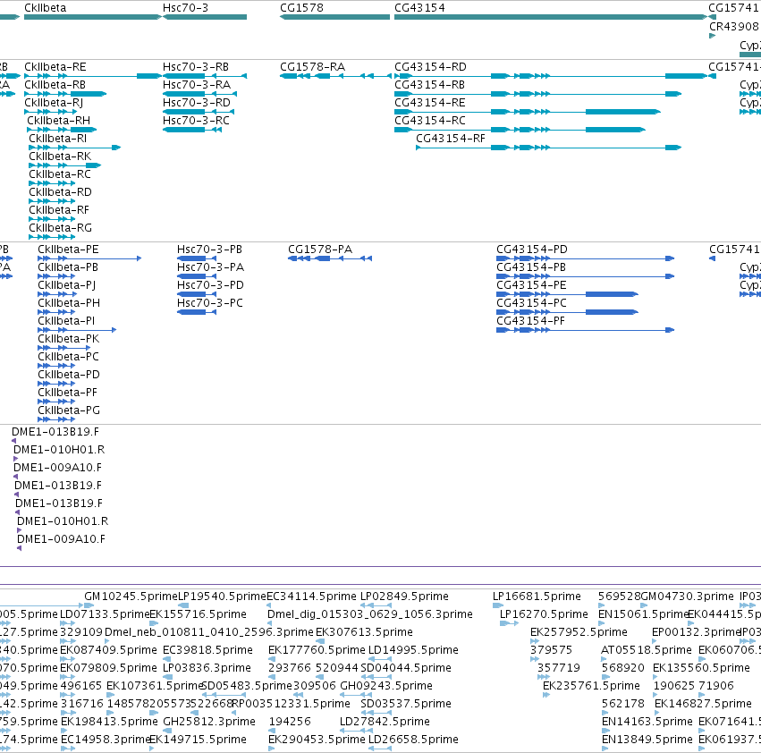The height and width of the screenshot is (753, 761).
Task: Select the CR43908 gene label
Action: click(733, 26)
